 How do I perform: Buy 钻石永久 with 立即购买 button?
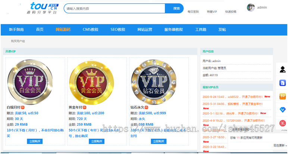pyautogui.click(x=159, y=141)
